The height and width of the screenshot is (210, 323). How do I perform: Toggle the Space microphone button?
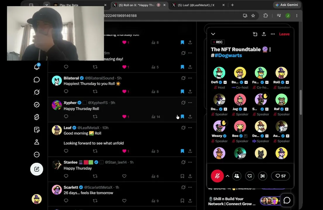[x=217, y=176]
